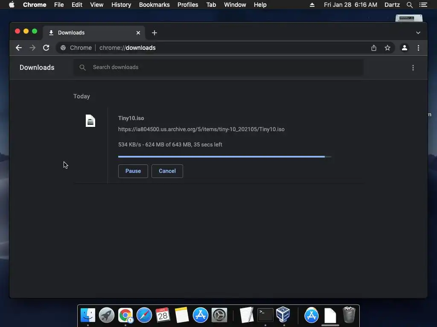Click the Downloads page title
The image size is (437, 327).
[37, 68]
